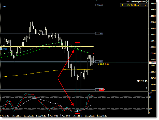Click the '1 Aug 03:15' time axis label
The height and width of the screenshot is (120, 159).
29,116
